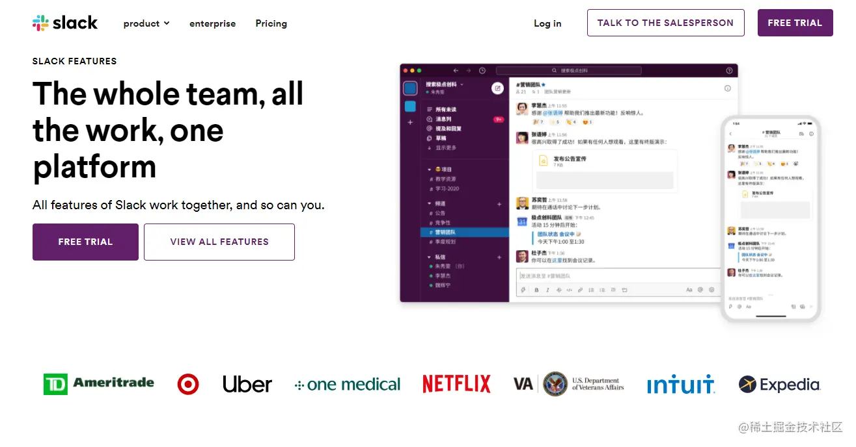The image size is (856, 447).
Task: Click the help question mark icon
Action: click(729, 70)
